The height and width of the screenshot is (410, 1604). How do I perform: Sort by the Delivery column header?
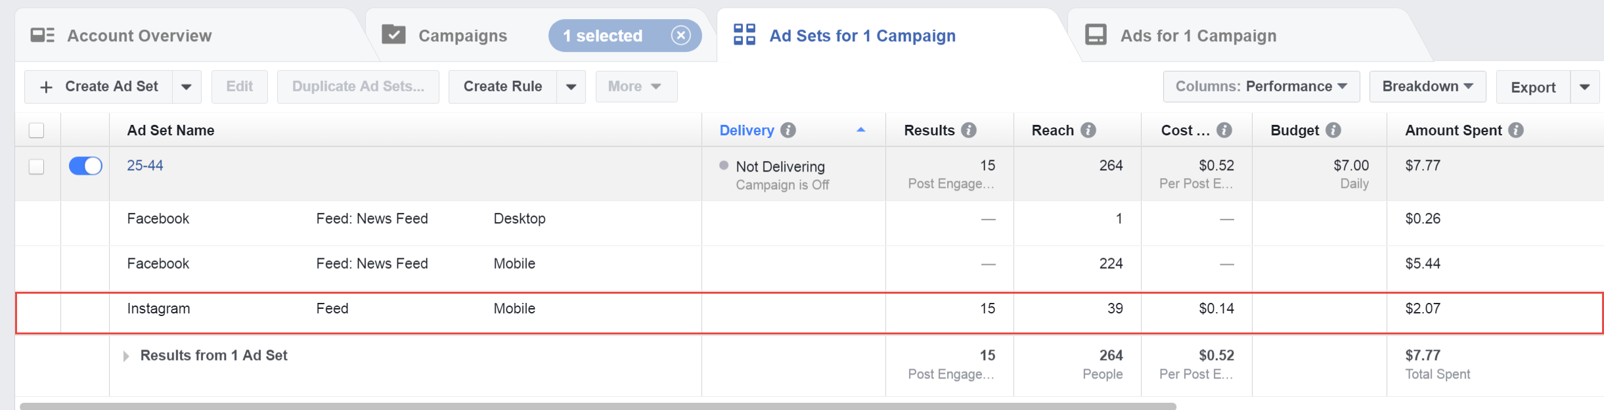click(x=747, y=130)
